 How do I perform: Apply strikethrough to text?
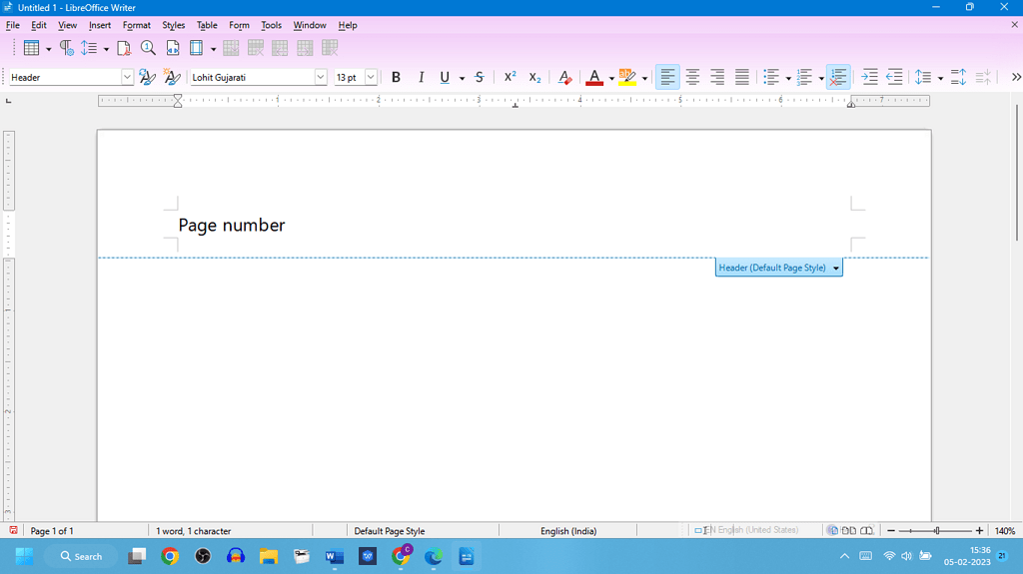[480, 77]
